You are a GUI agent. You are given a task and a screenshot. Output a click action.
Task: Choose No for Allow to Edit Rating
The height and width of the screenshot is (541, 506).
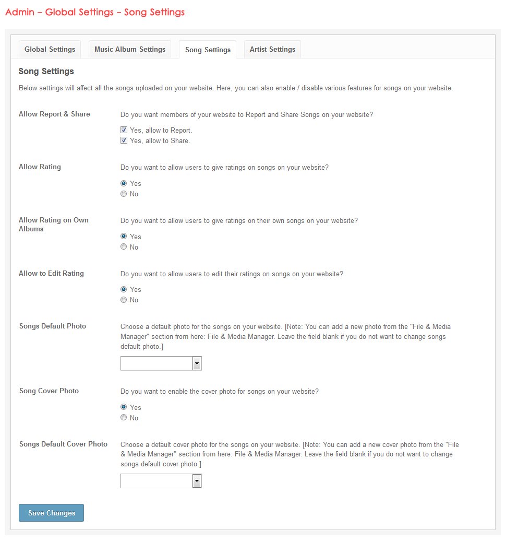coord(124,300)
